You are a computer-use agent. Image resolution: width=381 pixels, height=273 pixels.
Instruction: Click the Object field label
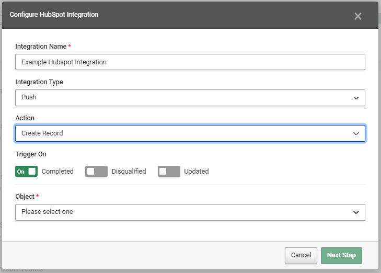point(25,197)
